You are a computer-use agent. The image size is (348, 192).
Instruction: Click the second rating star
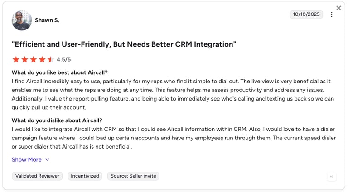pyautogui.click(x=24, y=59)
